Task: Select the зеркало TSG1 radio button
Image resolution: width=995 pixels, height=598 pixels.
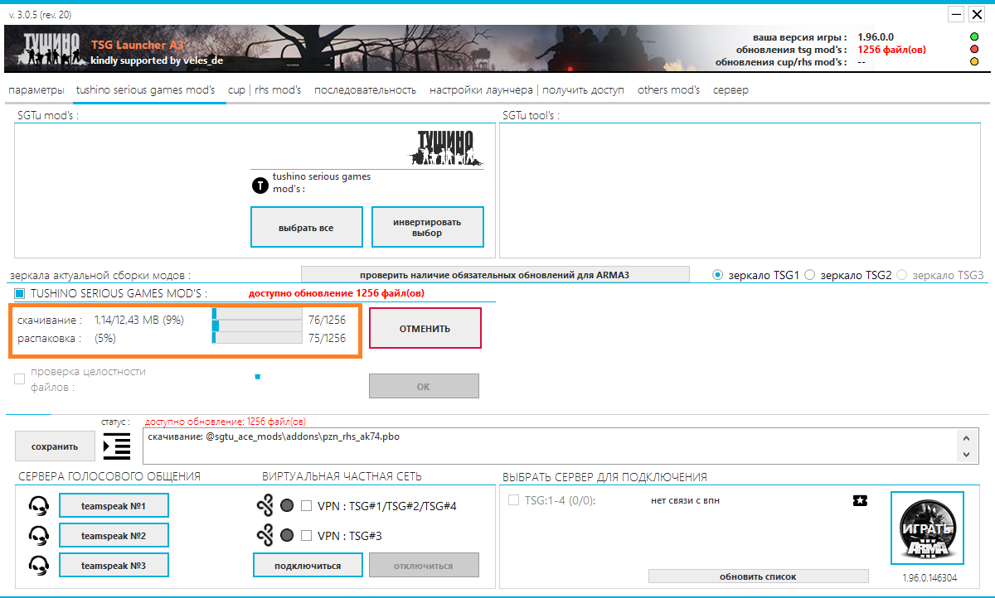Action: (718, 275)
